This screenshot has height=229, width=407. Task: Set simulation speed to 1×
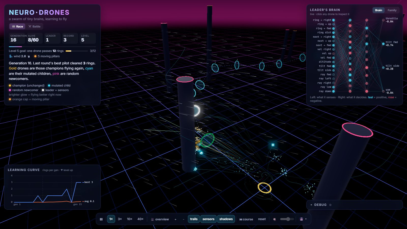tap(111, 219)
